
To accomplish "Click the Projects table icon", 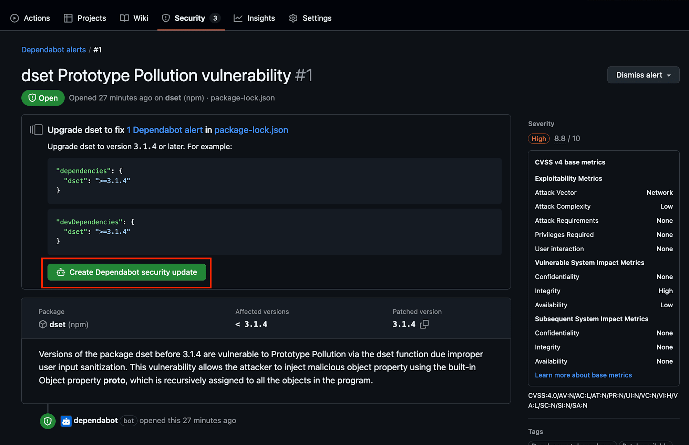I will [x=68, y=18].
